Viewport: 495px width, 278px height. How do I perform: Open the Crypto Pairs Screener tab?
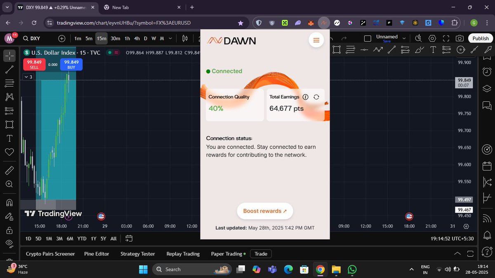click(50, 254)
